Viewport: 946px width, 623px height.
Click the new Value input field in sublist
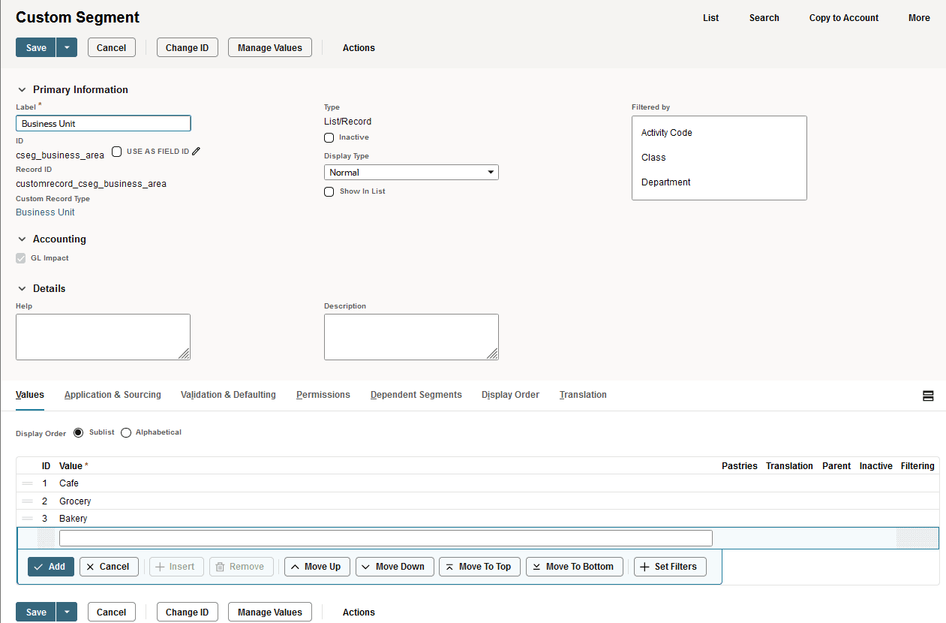pos(386,538)
